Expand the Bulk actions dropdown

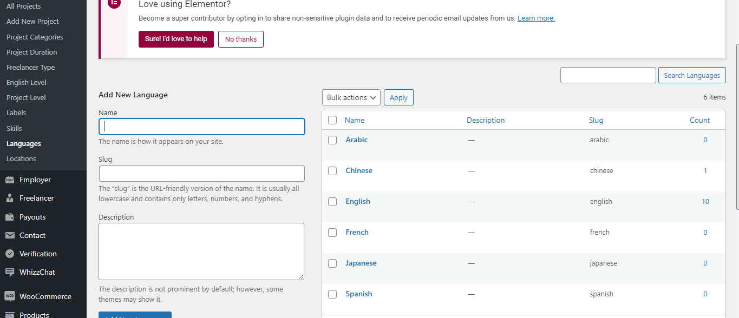click(x=351, y=97)
